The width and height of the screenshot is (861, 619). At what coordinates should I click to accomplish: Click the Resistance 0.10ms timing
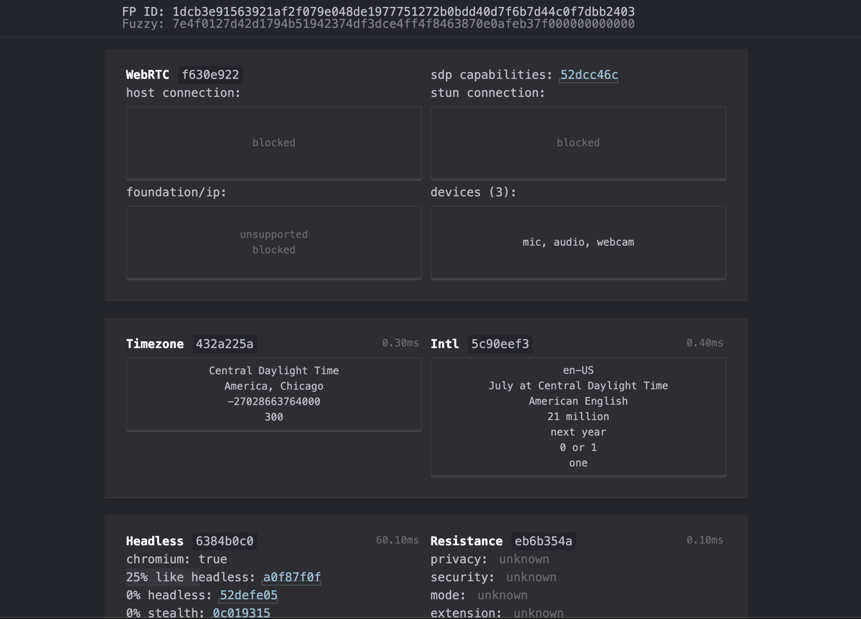705,540
